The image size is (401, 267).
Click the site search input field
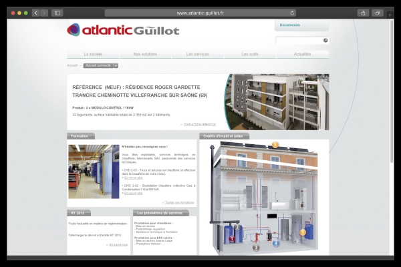(x=299, y=40)
